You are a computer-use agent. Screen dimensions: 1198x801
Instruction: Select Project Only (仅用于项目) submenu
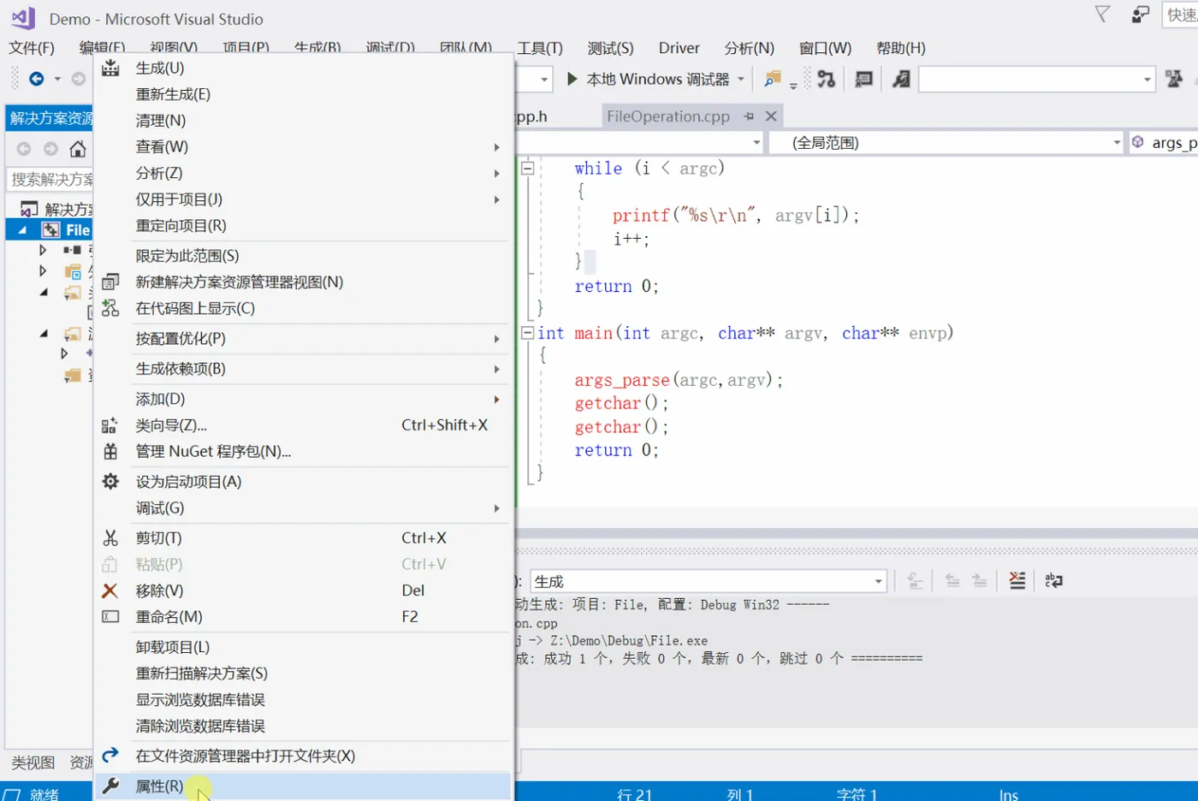(304, 199)
